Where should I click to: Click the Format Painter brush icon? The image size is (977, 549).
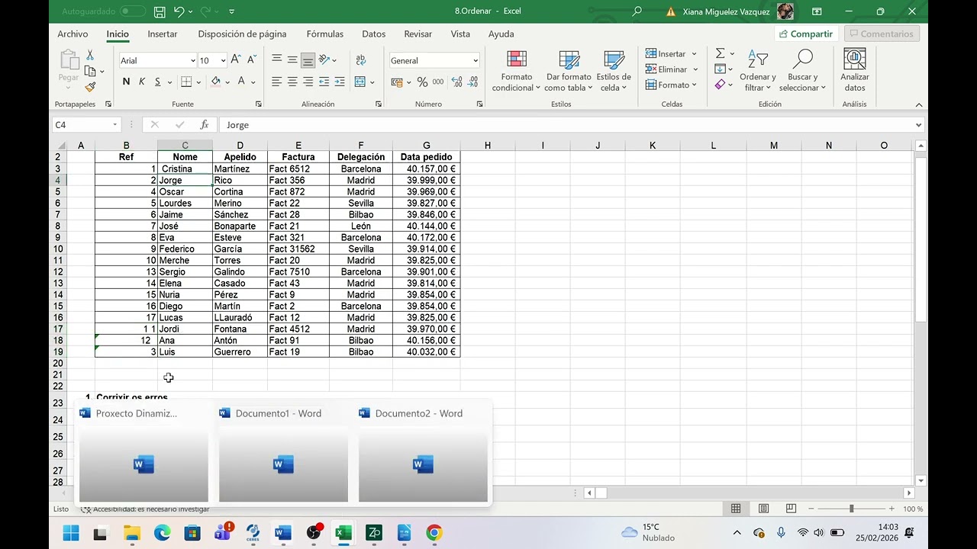click(x=90, y=87)
